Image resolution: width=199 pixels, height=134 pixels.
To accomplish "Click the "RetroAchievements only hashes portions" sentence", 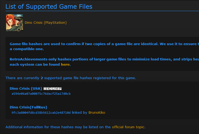I will click(x=104, y=59).
